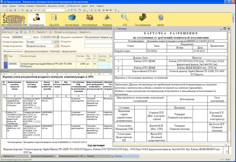Open the Файл menu
This screenshot has height=162, width=236.
coord(5,6)
